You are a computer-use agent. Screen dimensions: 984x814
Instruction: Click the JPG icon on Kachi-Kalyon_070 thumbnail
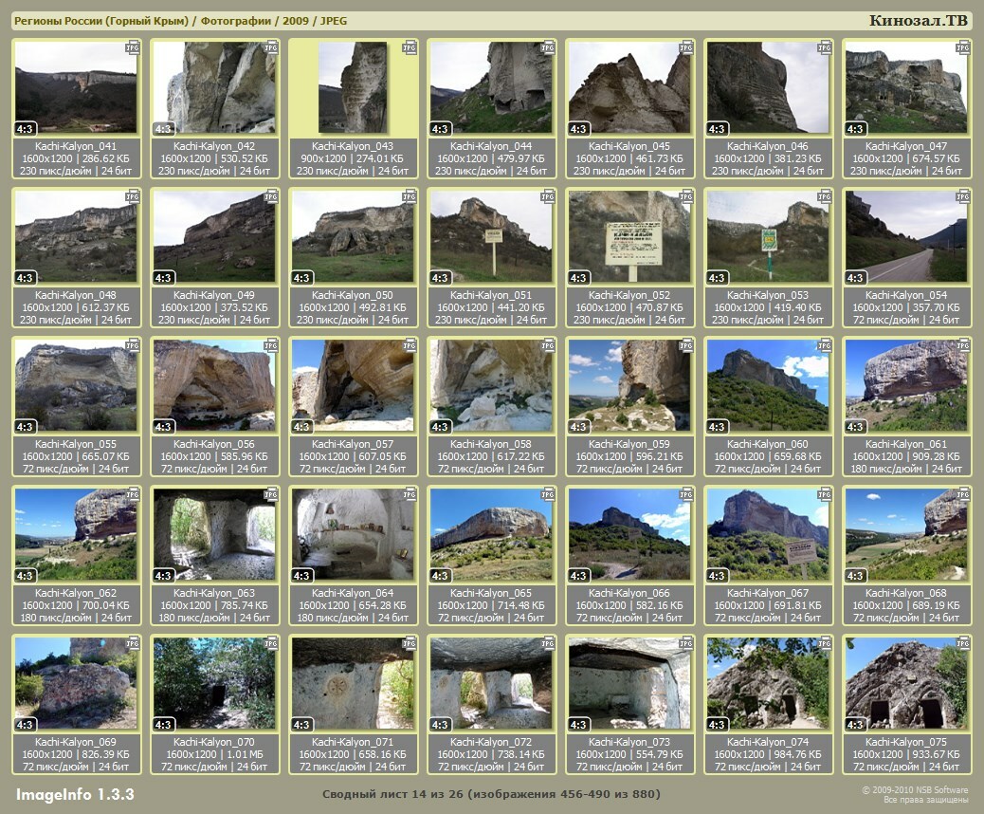[x=271, y=643]
